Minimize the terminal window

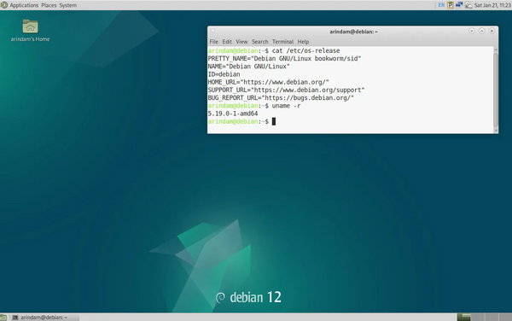tap(472, 31)
